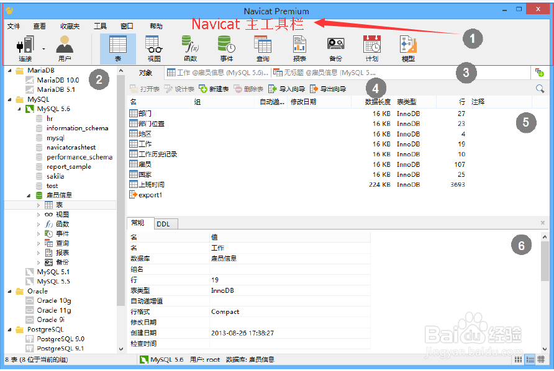The width and height of the screenshot is (554, 371).
Task: Switch to list view via status bar toggle
Action: coord(529,359)
